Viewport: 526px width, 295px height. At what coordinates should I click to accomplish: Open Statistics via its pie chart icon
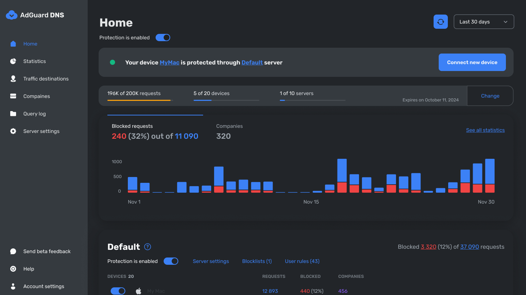pos(13,61)
